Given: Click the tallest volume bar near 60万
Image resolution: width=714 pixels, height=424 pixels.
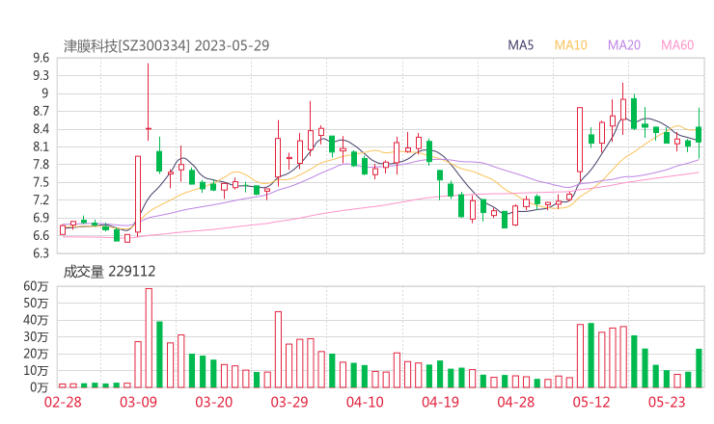Looking at the screenshot, I should coord(149,338).
